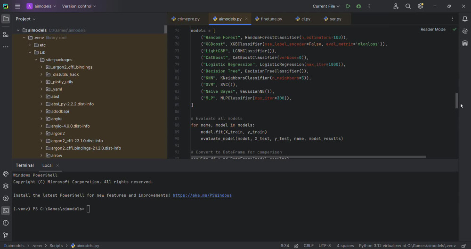
Task: Select the Terminal panel title
Action: [24, 166]
